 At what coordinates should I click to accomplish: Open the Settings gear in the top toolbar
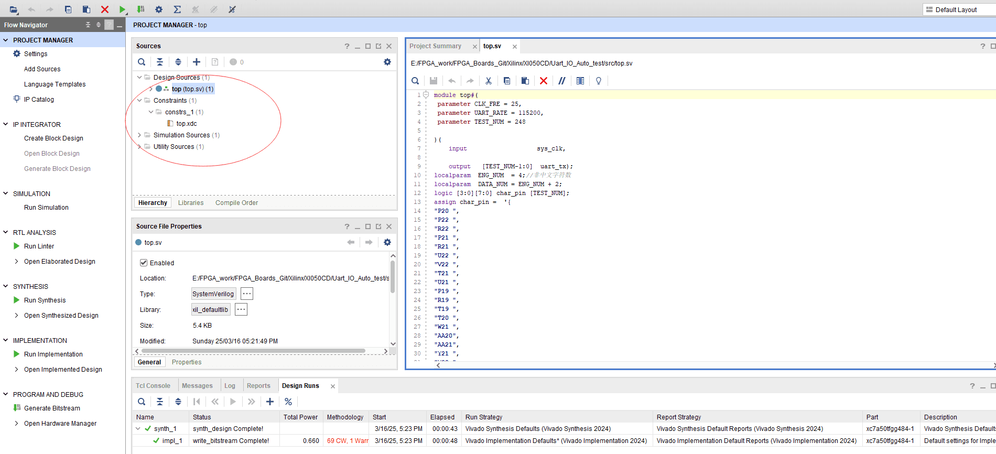coord(159,9)
